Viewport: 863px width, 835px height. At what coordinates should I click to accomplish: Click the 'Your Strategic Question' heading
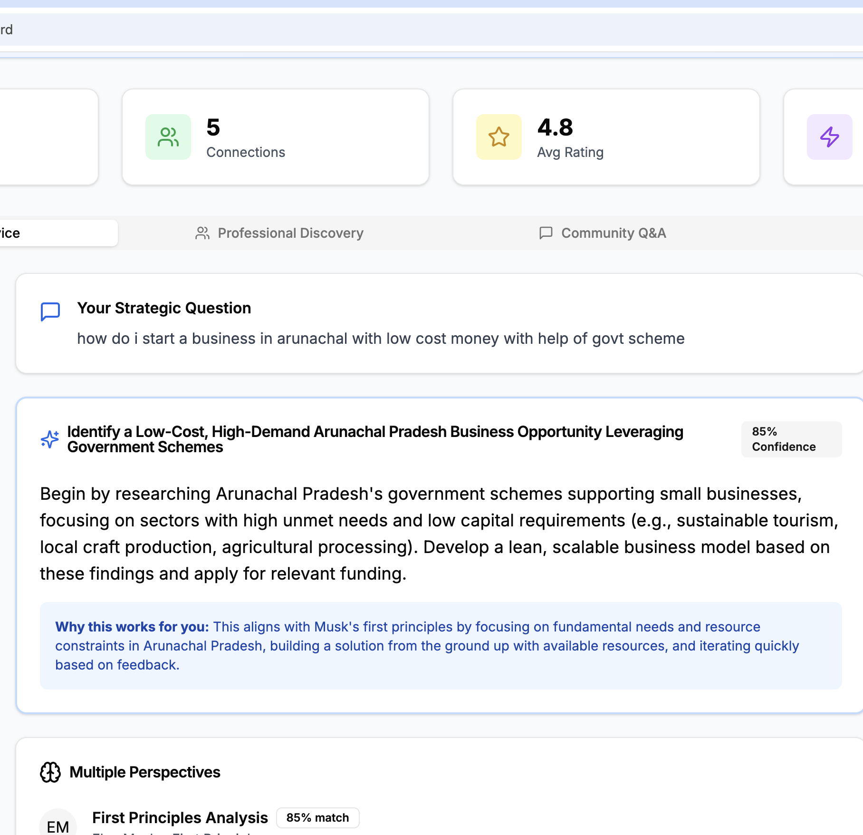coord(164,308)
